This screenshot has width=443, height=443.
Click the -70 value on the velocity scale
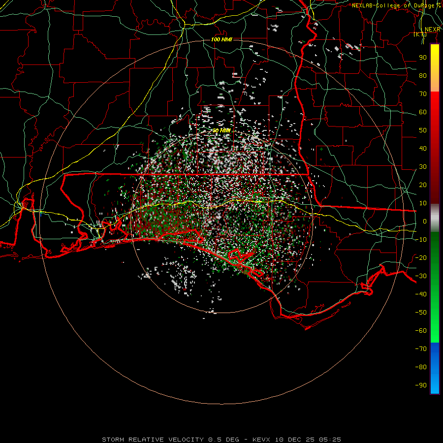pyautogui.click(x=421, y=349)
